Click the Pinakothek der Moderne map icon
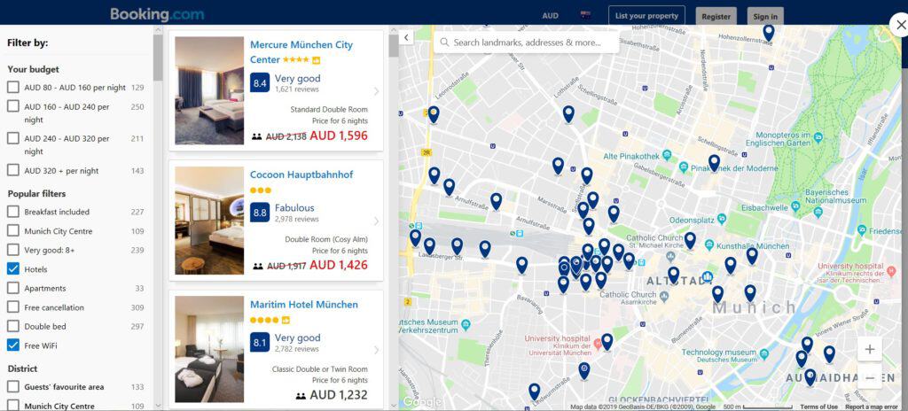Image resolution: width=908 pixels, height=411 pixels. [x=684, y=167]
